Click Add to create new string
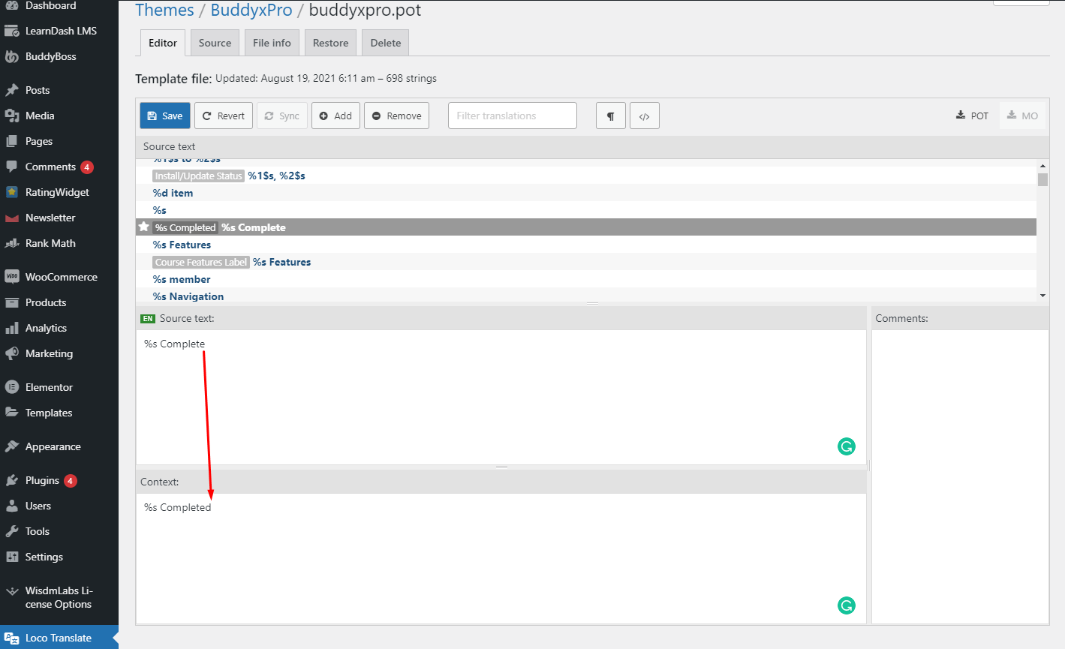Image resolution: width=1065 pixels, height=649 pixels. pos(335,116)
